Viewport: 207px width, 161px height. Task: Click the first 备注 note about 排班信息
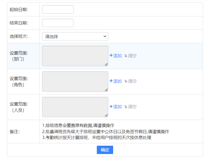(x=78, y=126)
